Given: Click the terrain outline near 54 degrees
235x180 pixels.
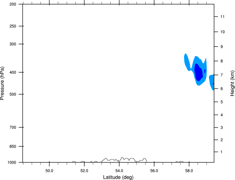Looking at the screenshot, I should pos(124,160).
